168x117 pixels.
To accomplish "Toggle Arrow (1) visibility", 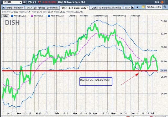I will tap(135, 16).
